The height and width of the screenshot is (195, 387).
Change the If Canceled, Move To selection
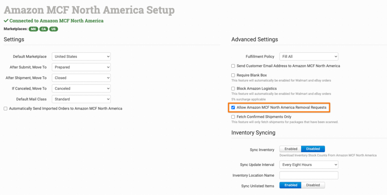coord(81,88)
